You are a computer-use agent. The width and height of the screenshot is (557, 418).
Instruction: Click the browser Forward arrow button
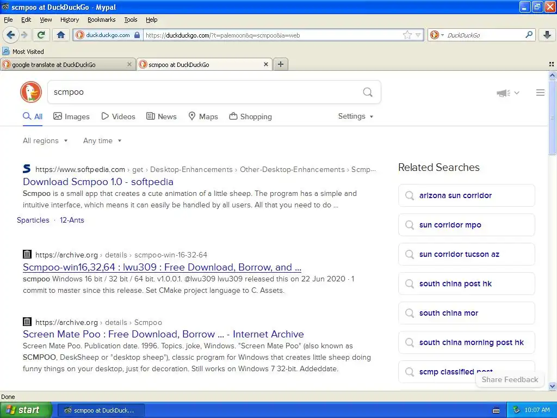pyautogui.click(x=24, y=35)
